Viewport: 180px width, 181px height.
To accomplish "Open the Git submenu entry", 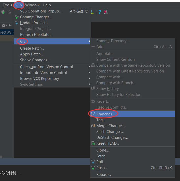I will pos(52,41).
